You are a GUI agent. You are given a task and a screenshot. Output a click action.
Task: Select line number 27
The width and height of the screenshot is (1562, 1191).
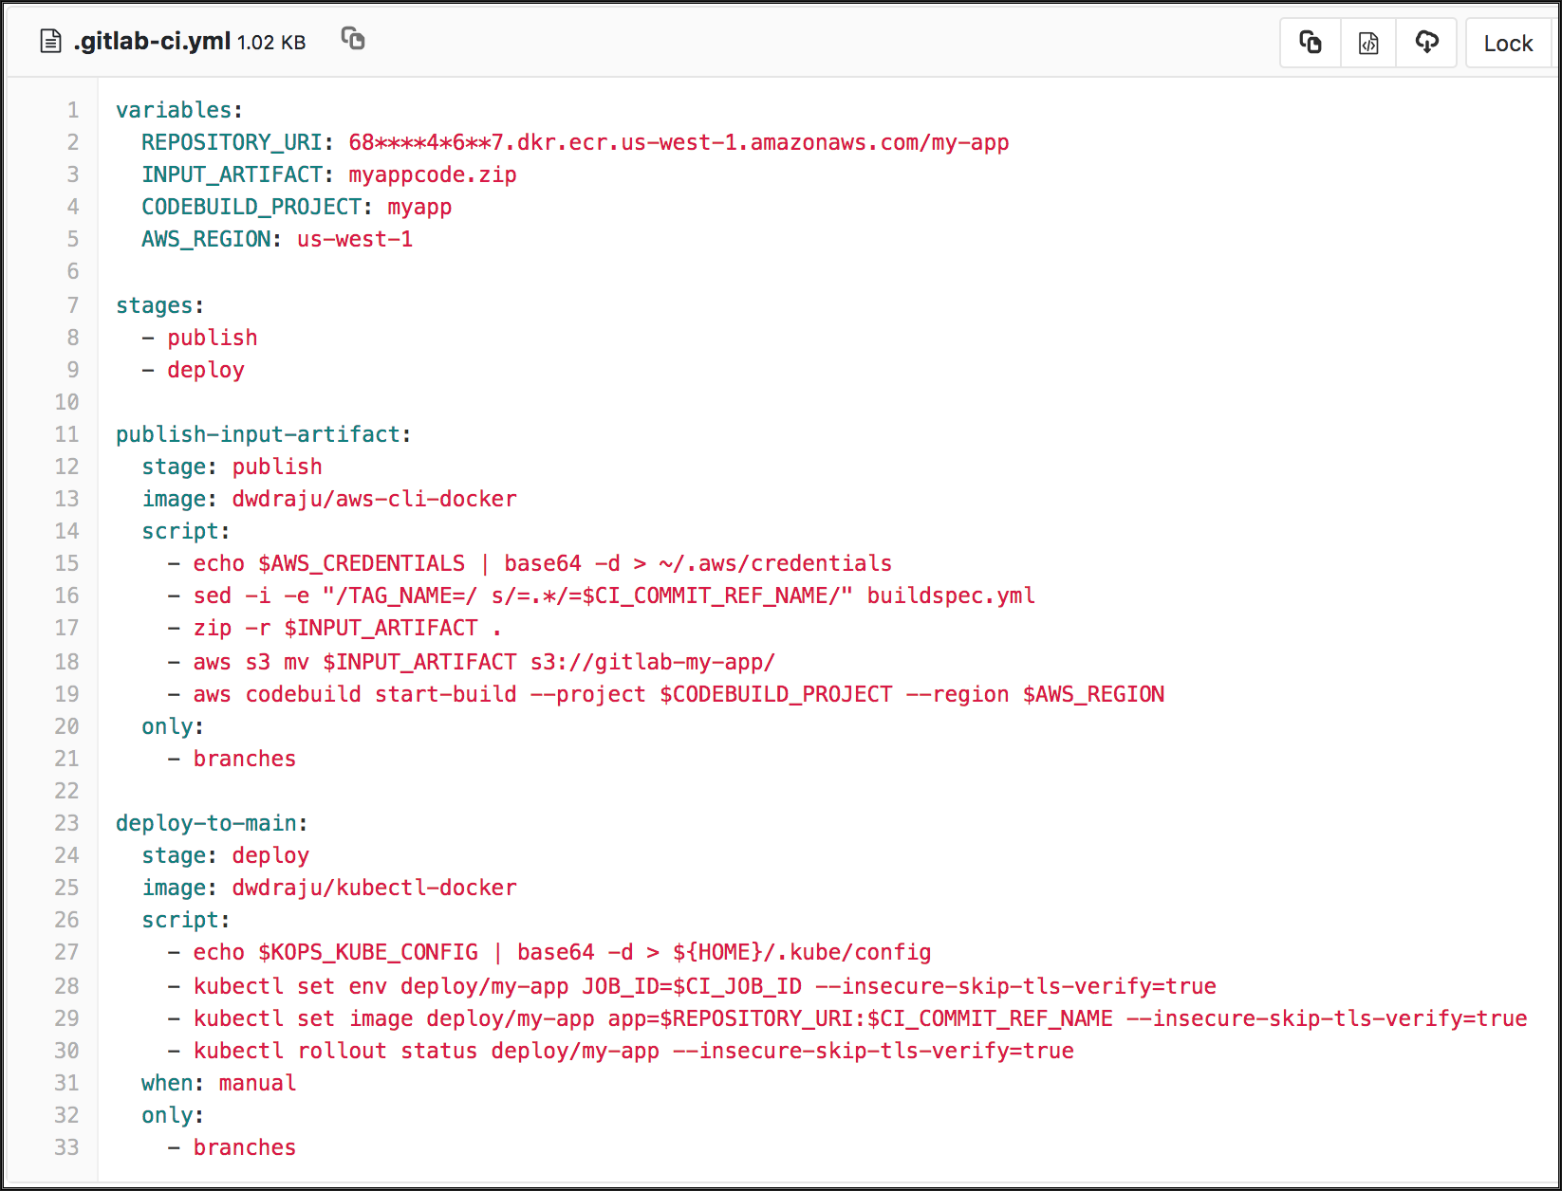67,952
